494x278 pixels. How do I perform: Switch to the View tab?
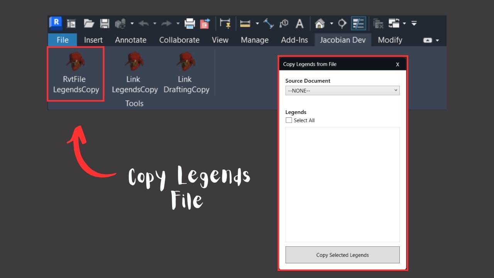coord(220,40)
